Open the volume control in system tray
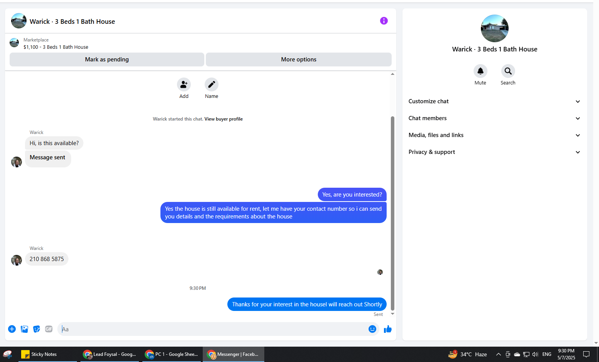 coord(535,354)
